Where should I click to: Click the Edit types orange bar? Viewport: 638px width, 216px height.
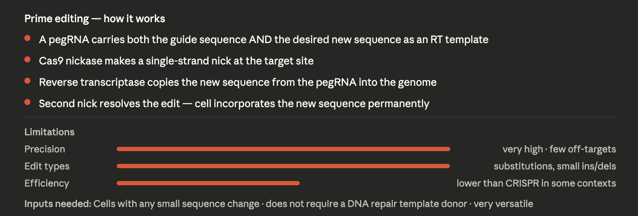284,166
